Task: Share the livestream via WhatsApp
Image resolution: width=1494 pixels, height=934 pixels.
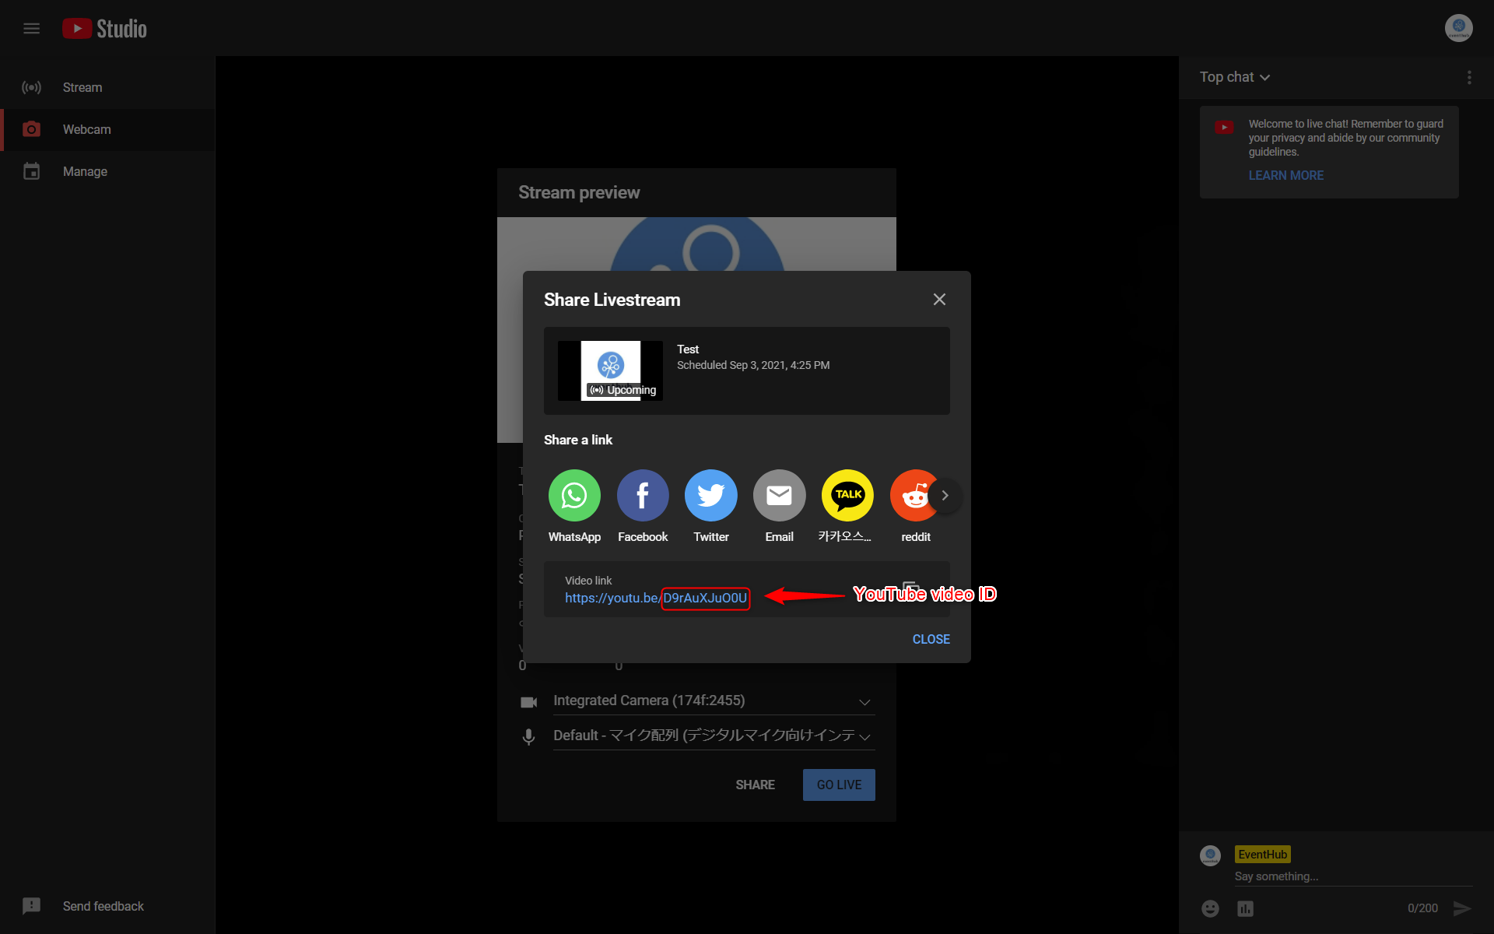Action: pyautogui.click(x=574, y=496)
